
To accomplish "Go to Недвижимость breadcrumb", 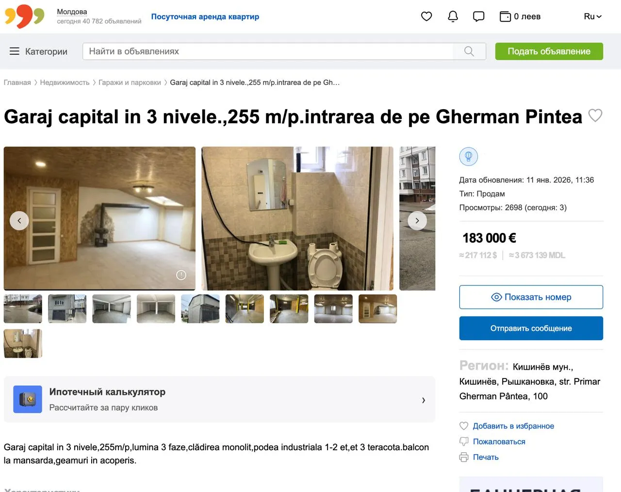I will coord(65,82).
